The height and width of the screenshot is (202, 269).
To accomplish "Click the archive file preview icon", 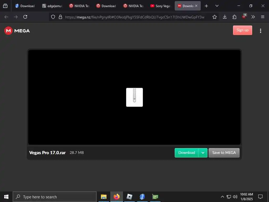I will [x=134, y=97].
